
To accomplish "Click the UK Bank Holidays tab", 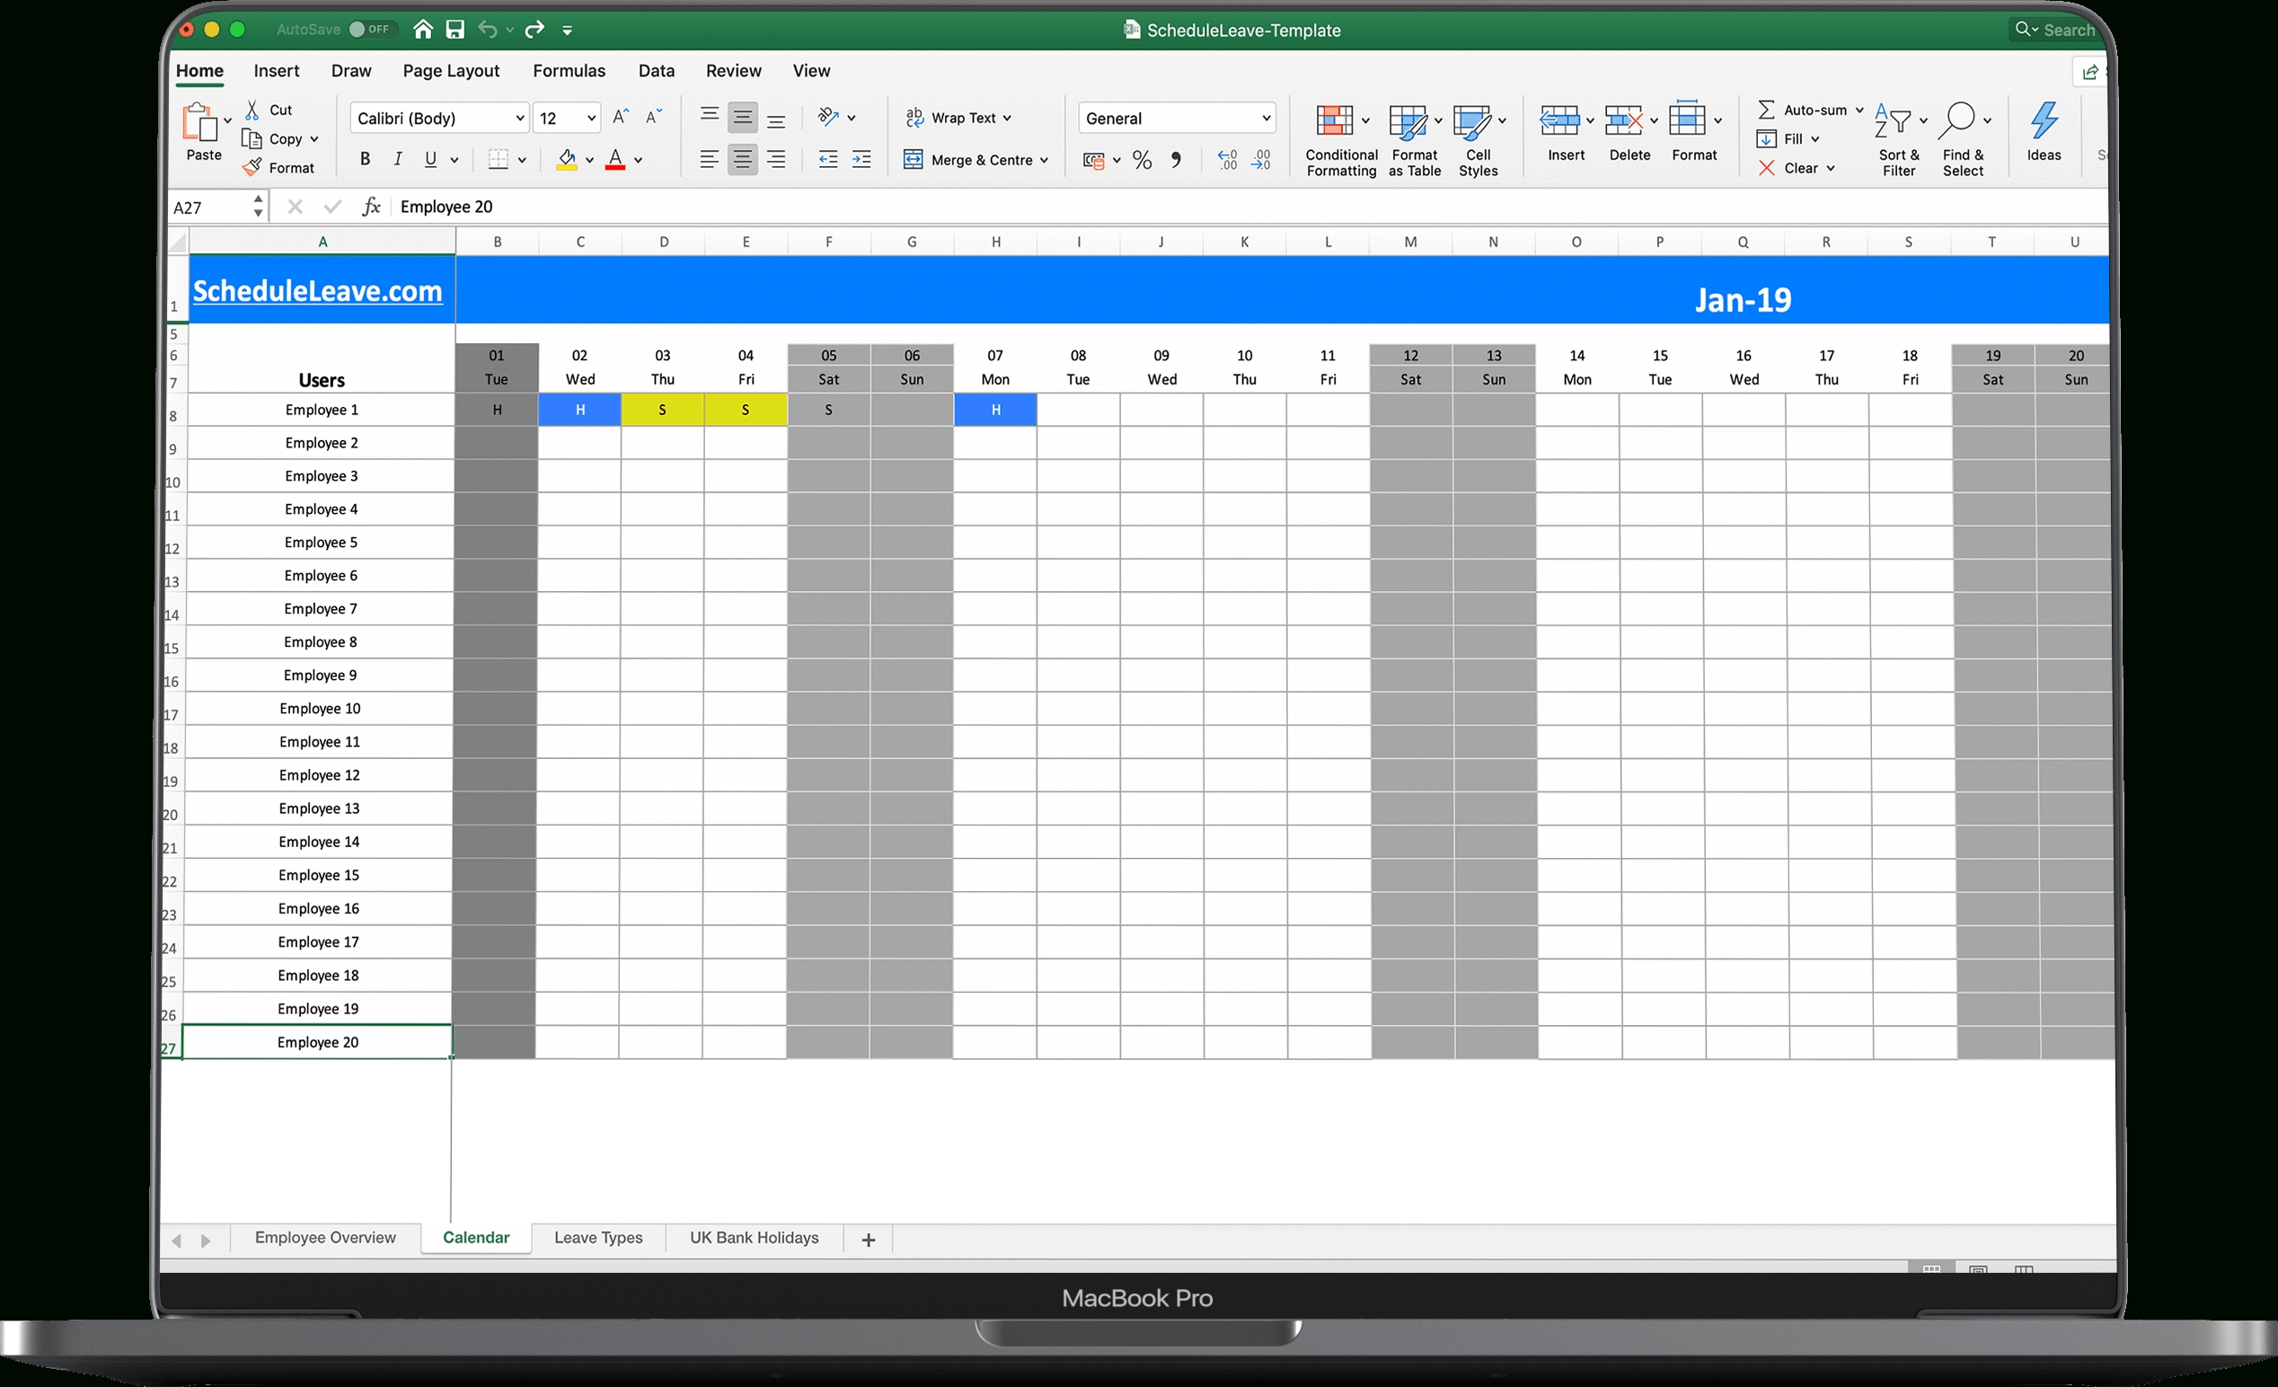I will tap(754, 1239).
